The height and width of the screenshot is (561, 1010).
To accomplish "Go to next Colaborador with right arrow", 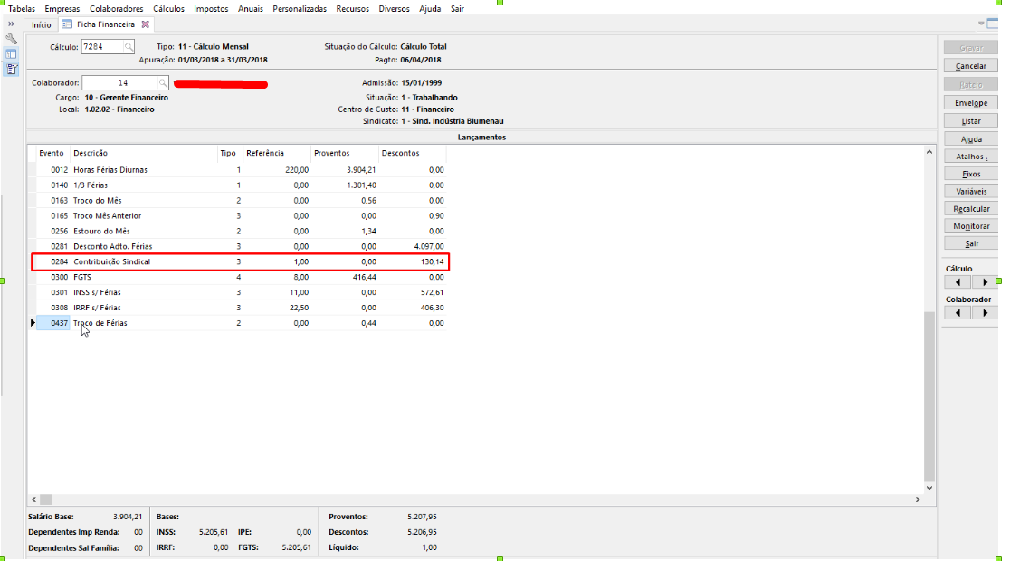I will click(x=985, y=312).
